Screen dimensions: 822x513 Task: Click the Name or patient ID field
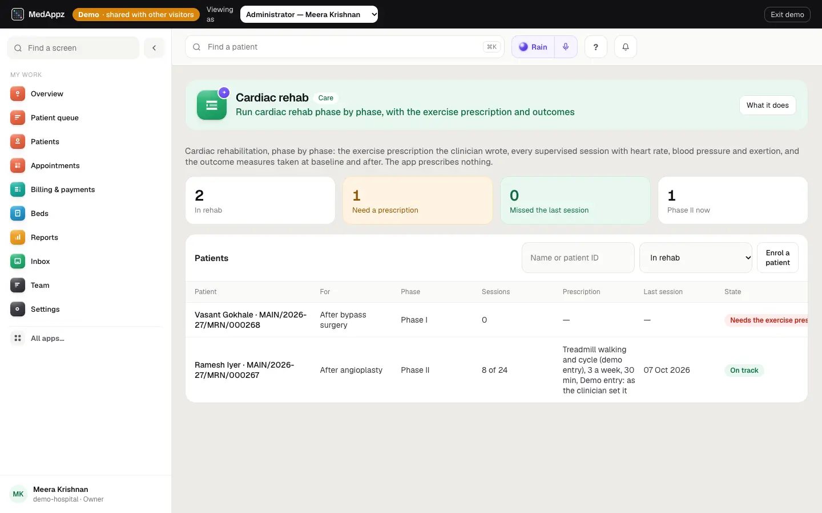pos(578,258)
